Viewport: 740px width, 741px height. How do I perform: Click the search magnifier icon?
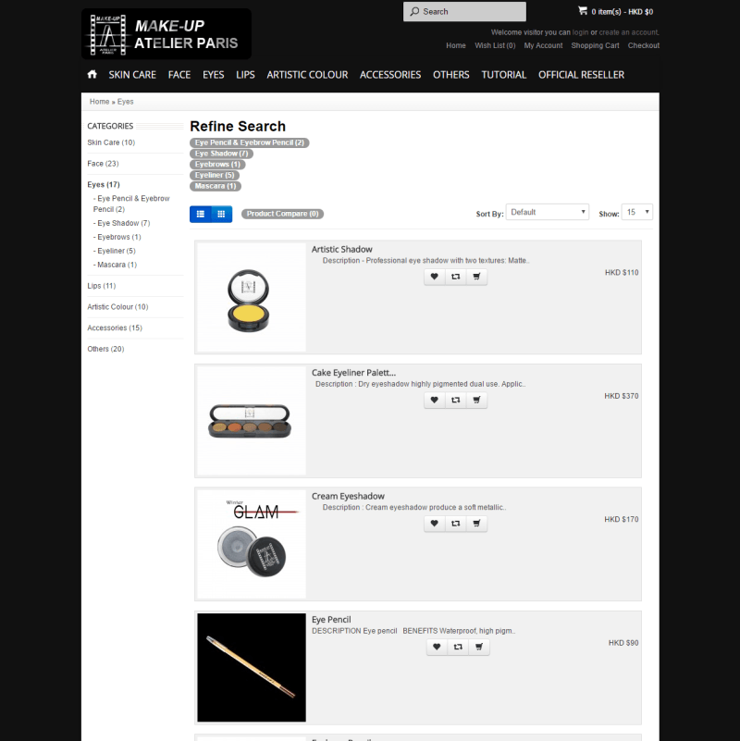pyautogui.click(x=414, y=11)
